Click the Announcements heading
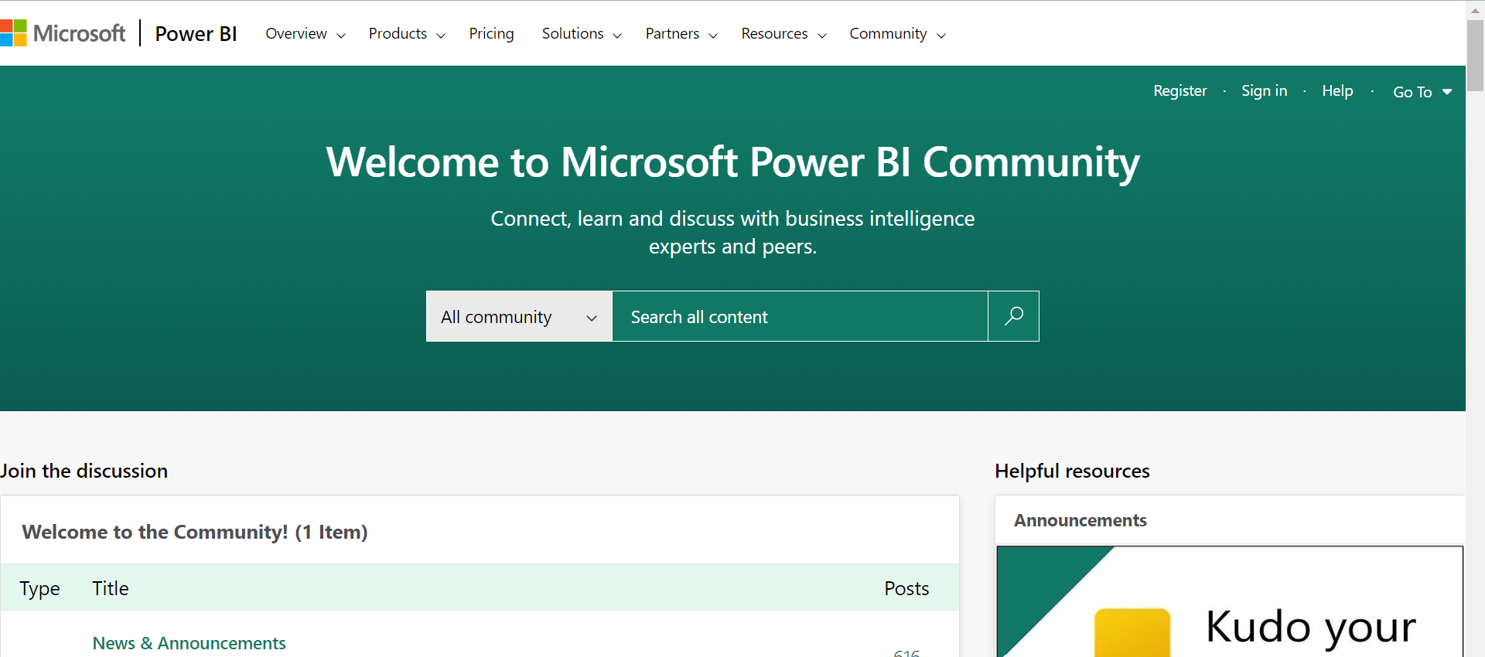This screenshot has height=657, width=1485. click(x=1080, y=520)
